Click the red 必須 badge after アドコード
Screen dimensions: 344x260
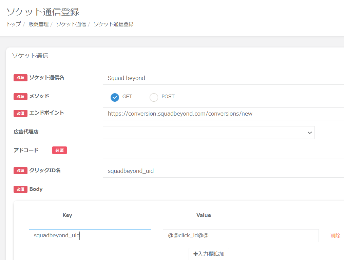pos(59,150)
